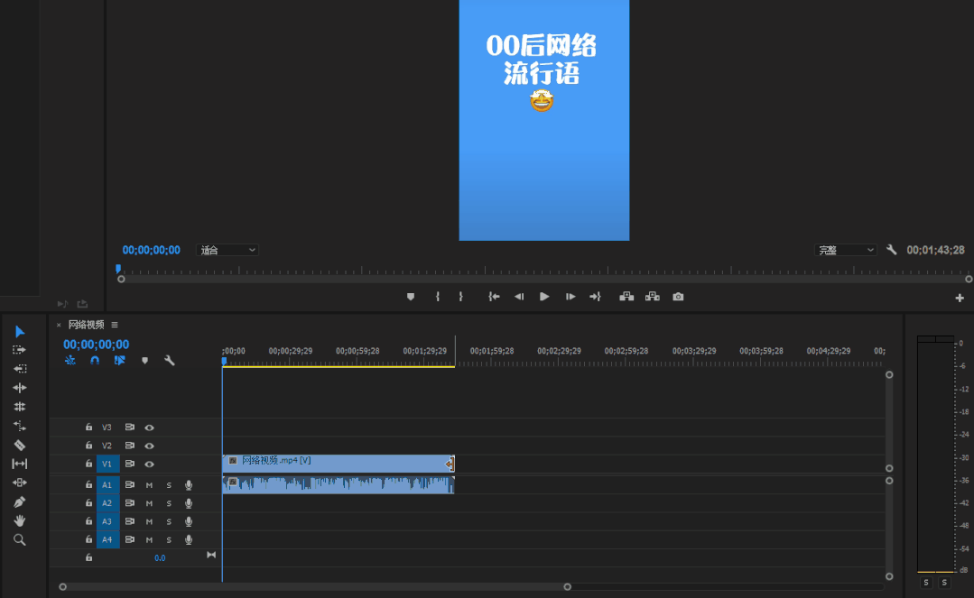Toggle V1 track visibility eye
The image size is (974, 598).
[149, 464]
